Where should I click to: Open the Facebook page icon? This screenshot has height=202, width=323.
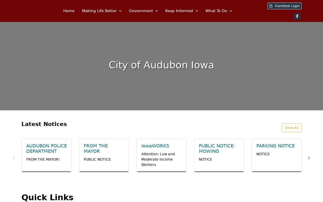(297, 16)
